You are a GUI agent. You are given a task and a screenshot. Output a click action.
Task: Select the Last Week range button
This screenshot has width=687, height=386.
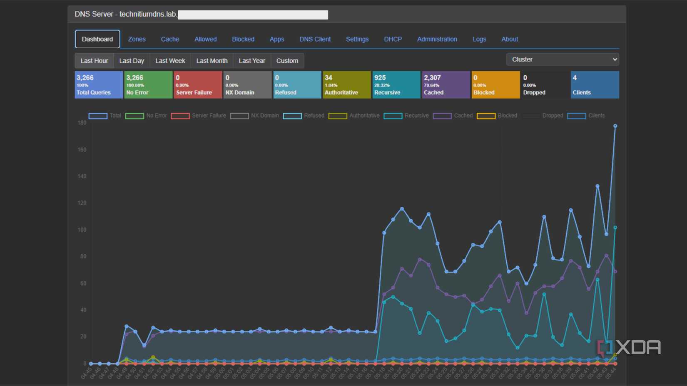(x=170, y=61)
